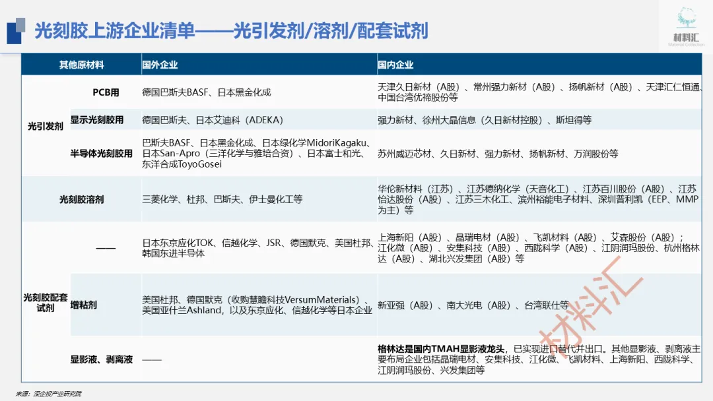This screenshot has height=401, width=713.
Task: Select the 半导体光刻胶用 row label
Action: pos(102,154)
